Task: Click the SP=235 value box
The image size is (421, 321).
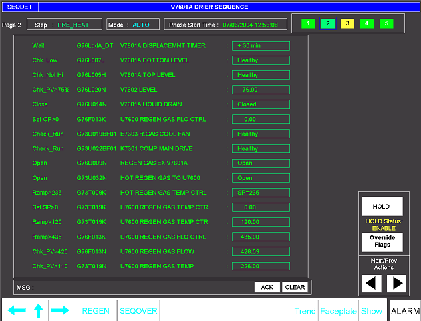Action: click(x=261, y=193)
